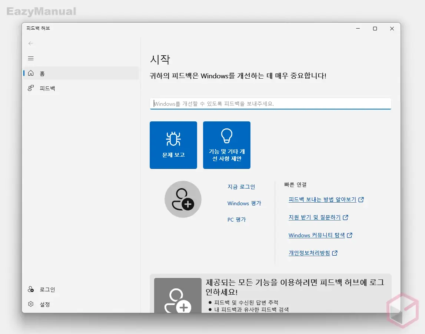The width and height of the screenshot is (425, 334).
Task: Click Windows 평가
Action: point(244,203)
